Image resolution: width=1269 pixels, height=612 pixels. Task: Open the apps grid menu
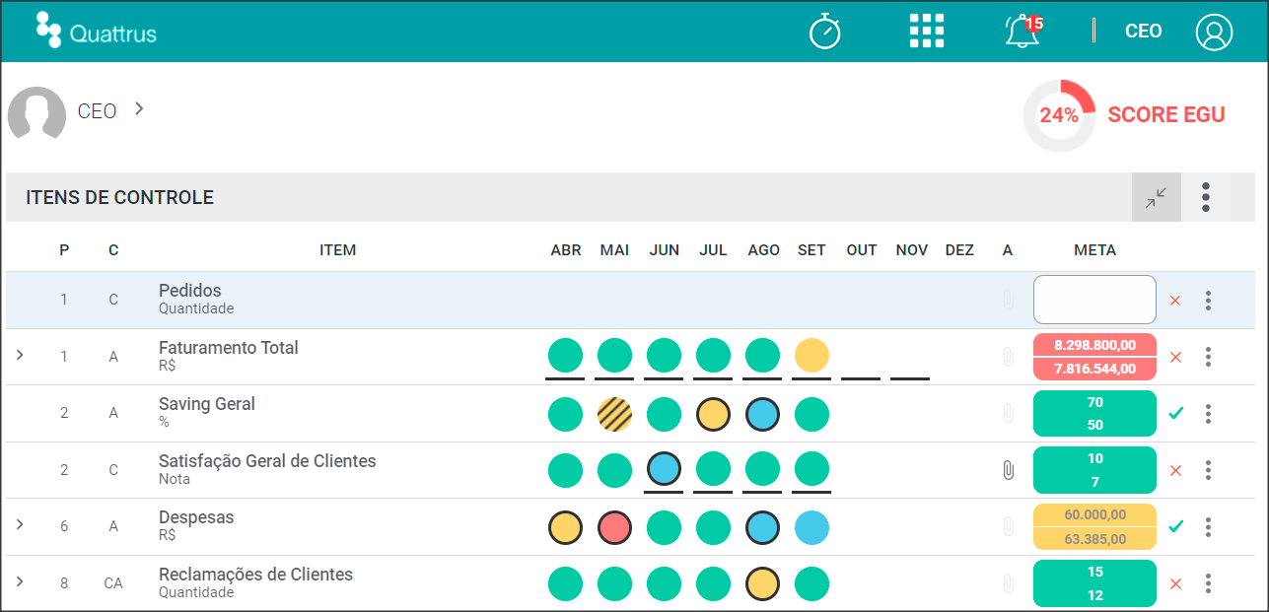tap(926, 31)
